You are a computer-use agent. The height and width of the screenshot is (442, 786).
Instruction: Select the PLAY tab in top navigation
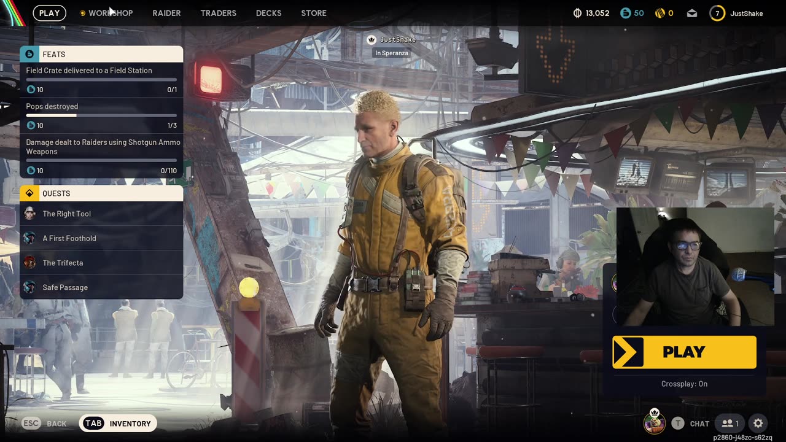[49, 13]
